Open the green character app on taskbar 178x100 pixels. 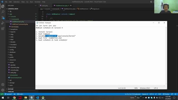click(43, 97)
